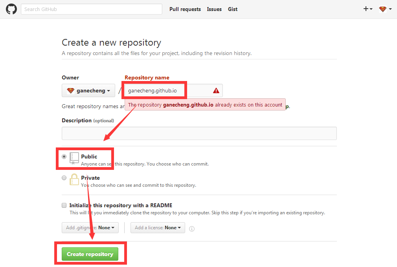The width and height of the screenshot is (397, 267).
Task: Open the Add .gitignore dropdown
Action: [x=90, y=228]
